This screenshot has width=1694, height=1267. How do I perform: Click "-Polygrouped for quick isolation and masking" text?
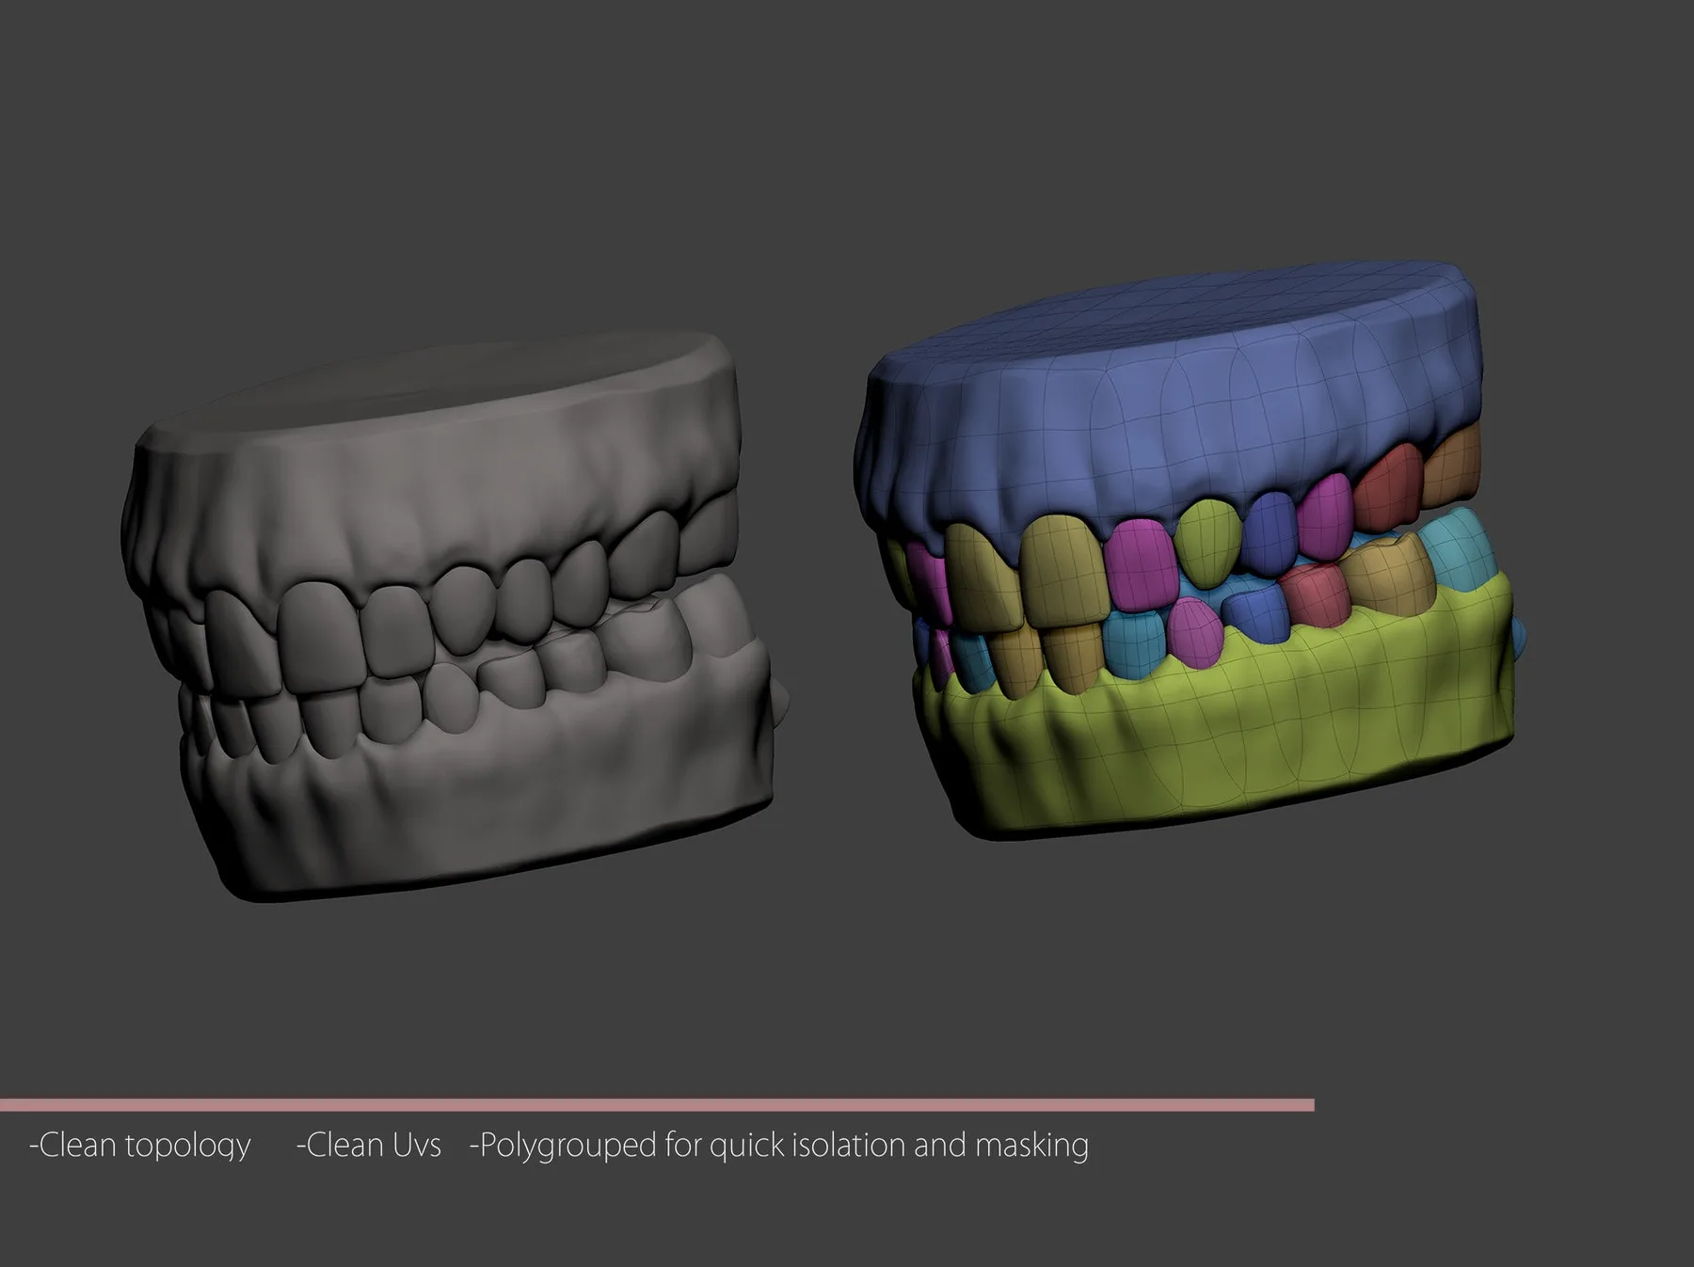click(779, 1146)
